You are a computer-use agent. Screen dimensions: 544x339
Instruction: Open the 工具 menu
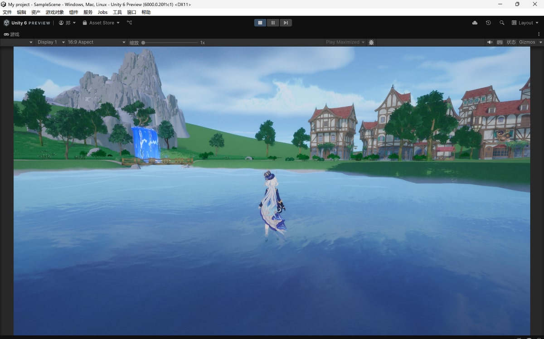[117, 12]
